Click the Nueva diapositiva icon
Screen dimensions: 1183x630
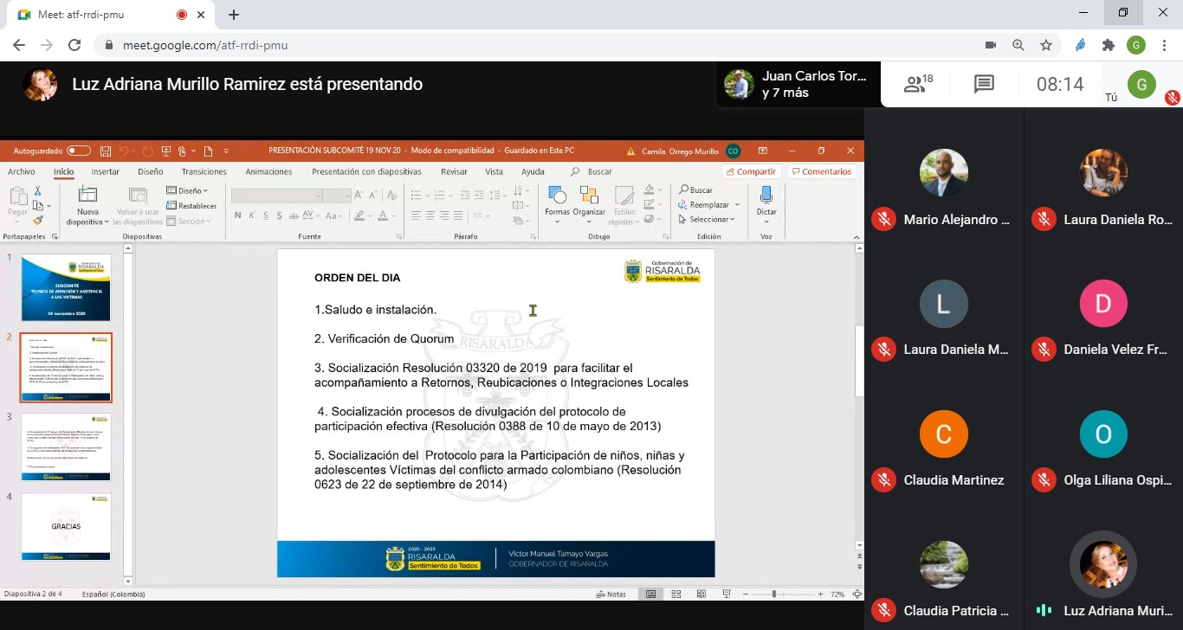[87, 196]
